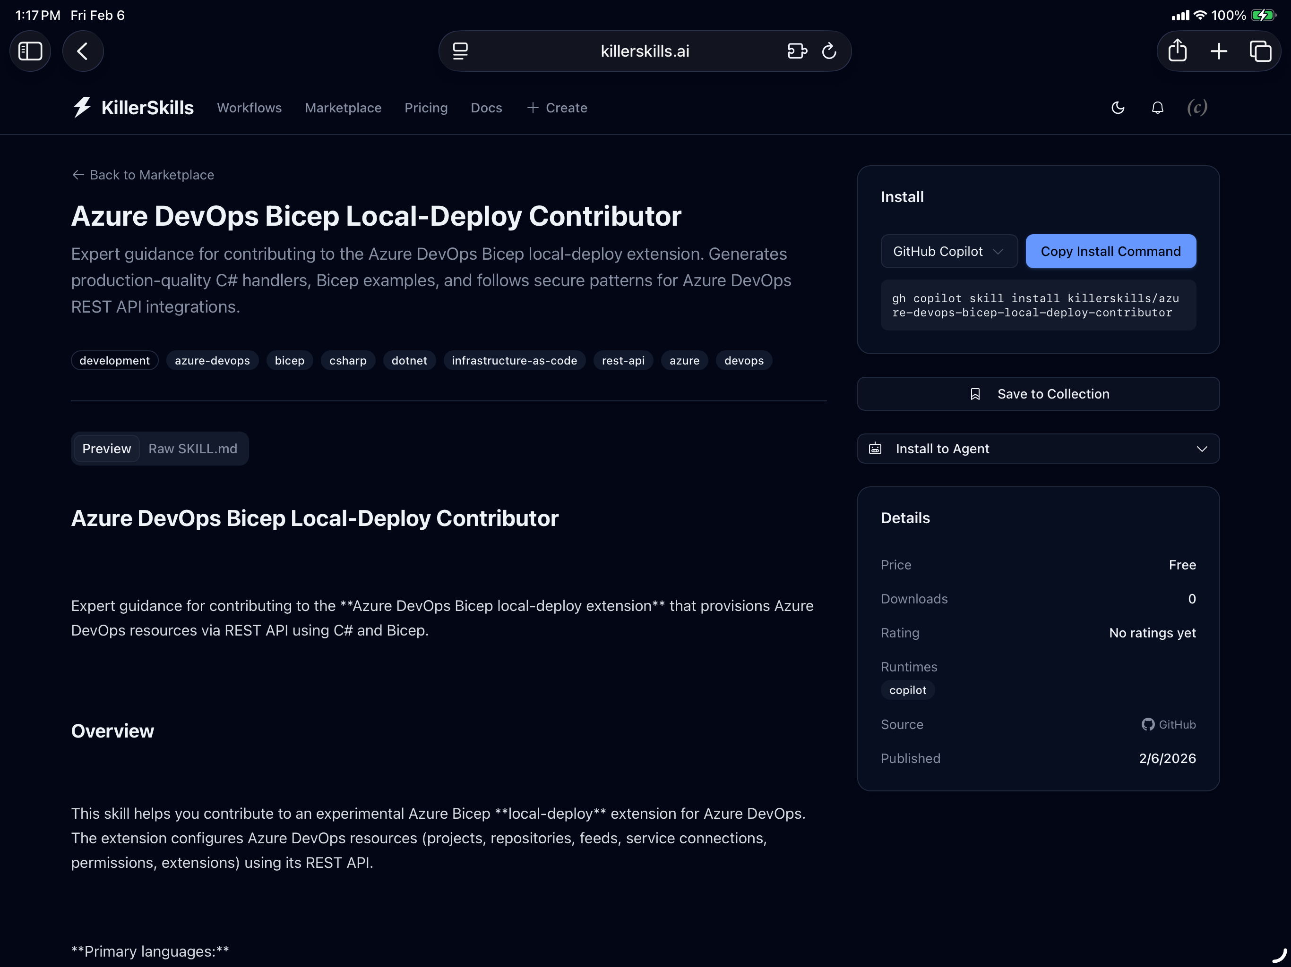Show Safari tab overview
Viewport: 1291px width, 967px height.
tap(1260, 51)
